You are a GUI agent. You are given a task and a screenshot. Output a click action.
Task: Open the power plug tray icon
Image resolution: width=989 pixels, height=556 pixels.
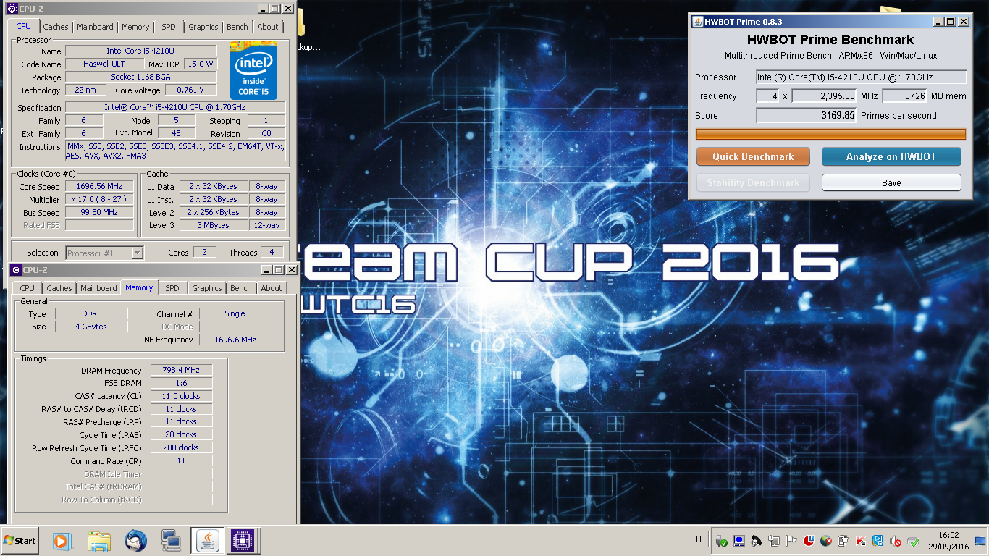click(x=843, y=541)
